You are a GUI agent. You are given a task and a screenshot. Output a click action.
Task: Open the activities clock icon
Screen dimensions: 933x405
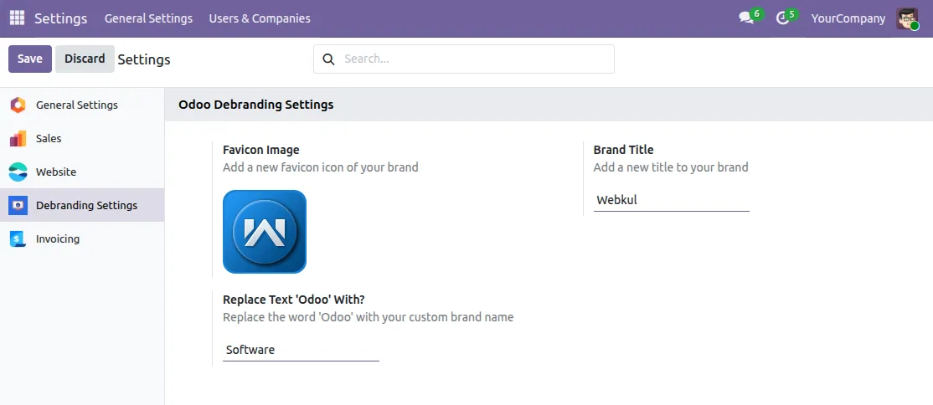click(782, 19)
